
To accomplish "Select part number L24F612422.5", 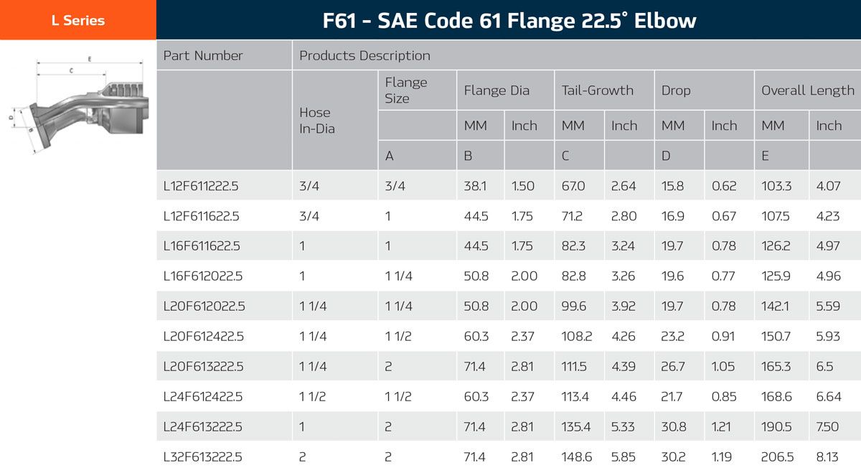I will (x=203, y=397).
